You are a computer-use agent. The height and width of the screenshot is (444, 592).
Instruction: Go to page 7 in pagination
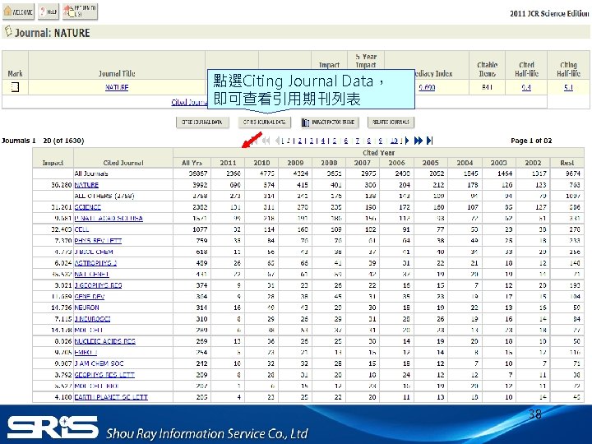click(x=357, y=141)
